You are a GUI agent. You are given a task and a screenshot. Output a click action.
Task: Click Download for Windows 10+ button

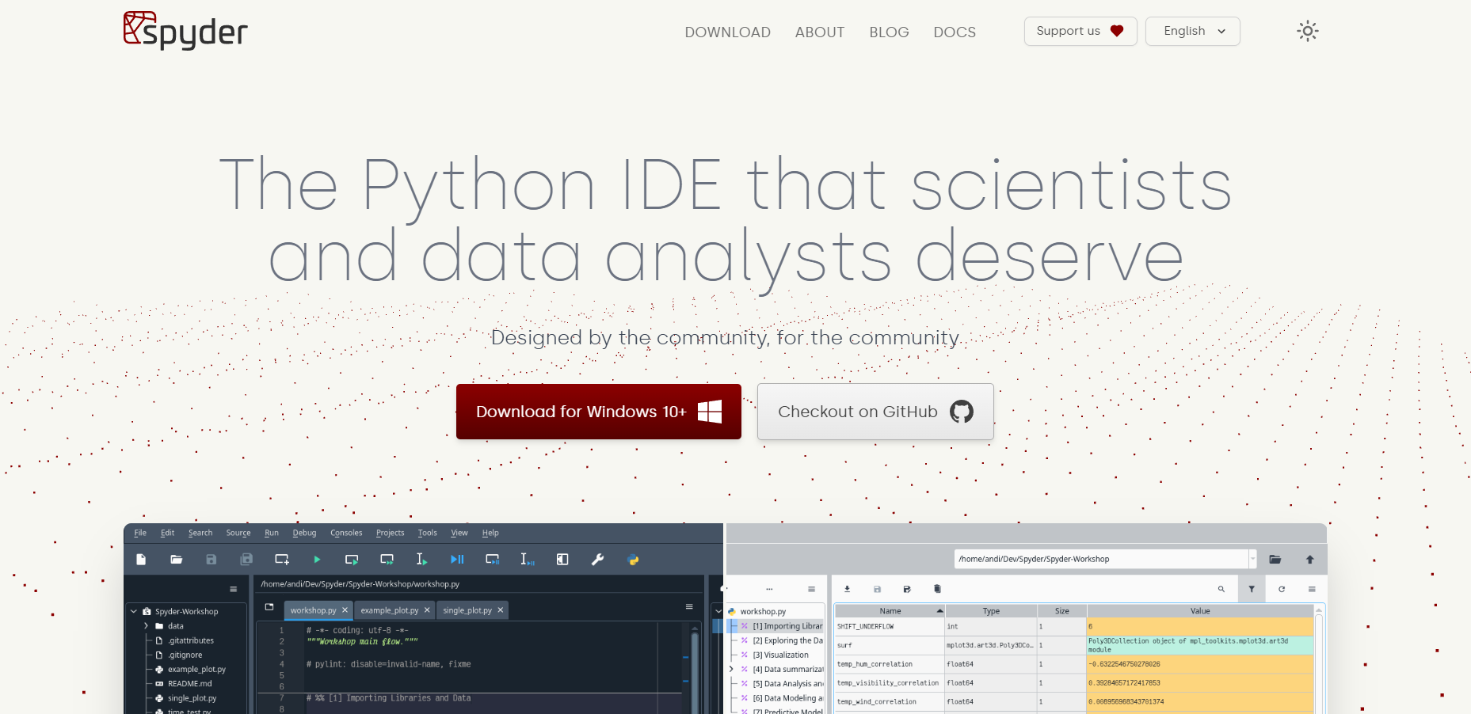click(x=599, y=412)
